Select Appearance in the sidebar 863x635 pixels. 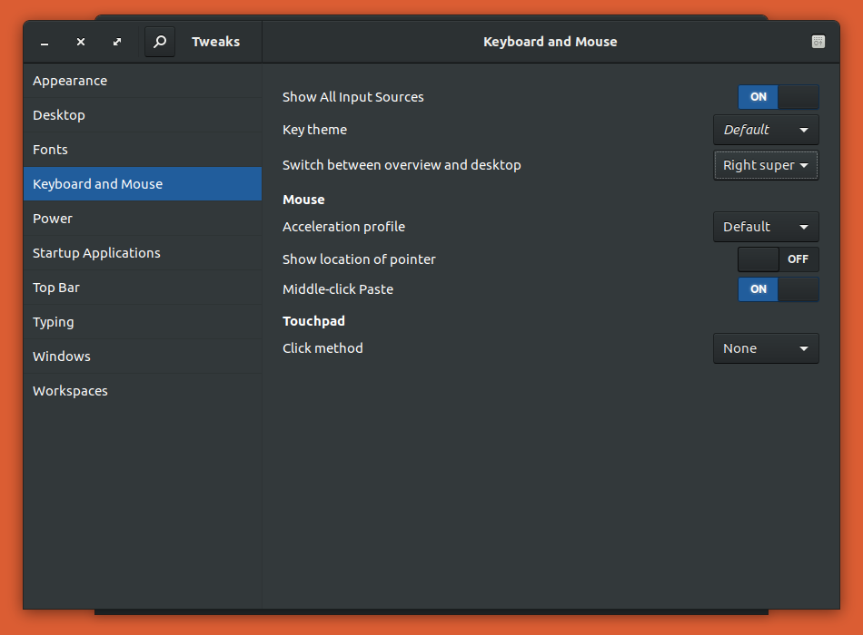click(x=143, y=81)
